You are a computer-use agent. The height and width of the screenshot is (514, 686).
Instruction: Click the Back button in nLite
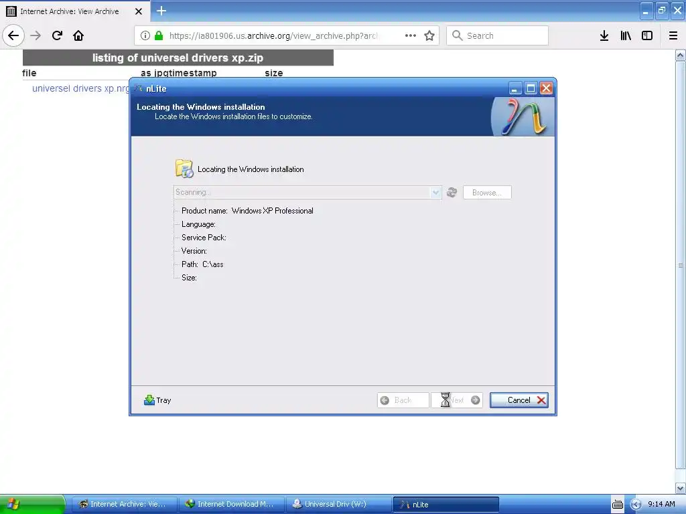(403, 400)
